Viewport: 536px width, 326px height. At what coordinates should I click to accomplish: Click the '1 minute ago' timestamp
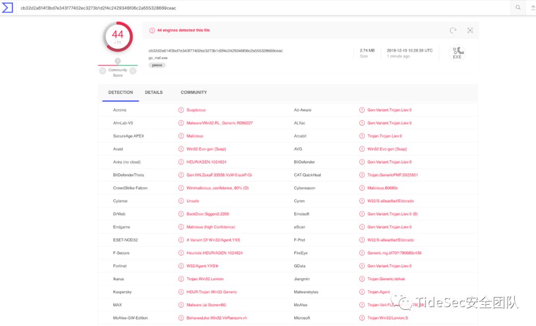(398, 56)
